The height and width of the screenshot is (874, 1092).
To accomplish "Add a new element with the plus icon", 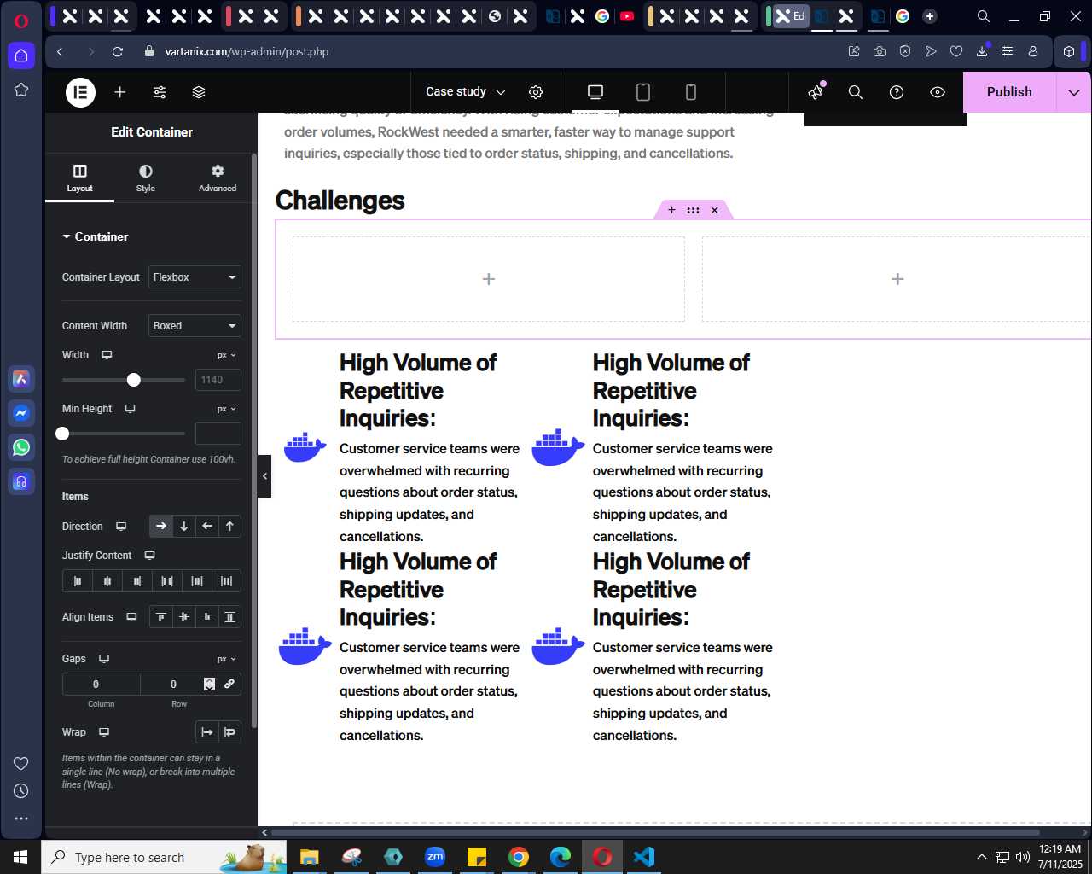I will pyautogui.click(x=120, y=92).
